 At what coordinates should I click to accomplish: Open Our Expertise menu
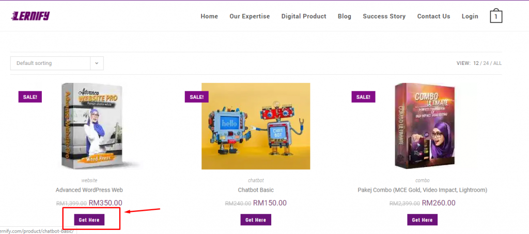coord(250,16)
